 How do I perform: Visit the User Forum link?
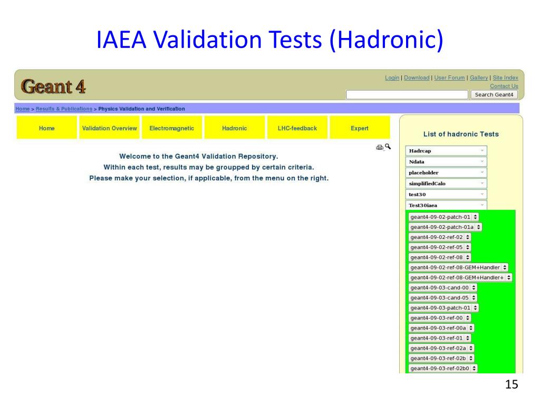pos(449,78)
